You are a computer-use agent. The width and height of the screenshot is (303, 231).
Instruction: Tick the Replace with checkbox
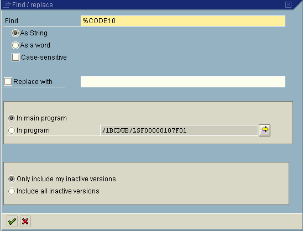coord(8,81)
